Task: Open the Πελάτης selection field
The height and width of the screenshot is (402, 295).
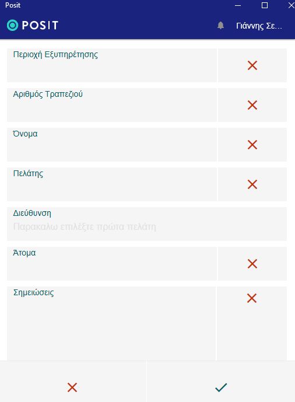Action: click(112, 184)
